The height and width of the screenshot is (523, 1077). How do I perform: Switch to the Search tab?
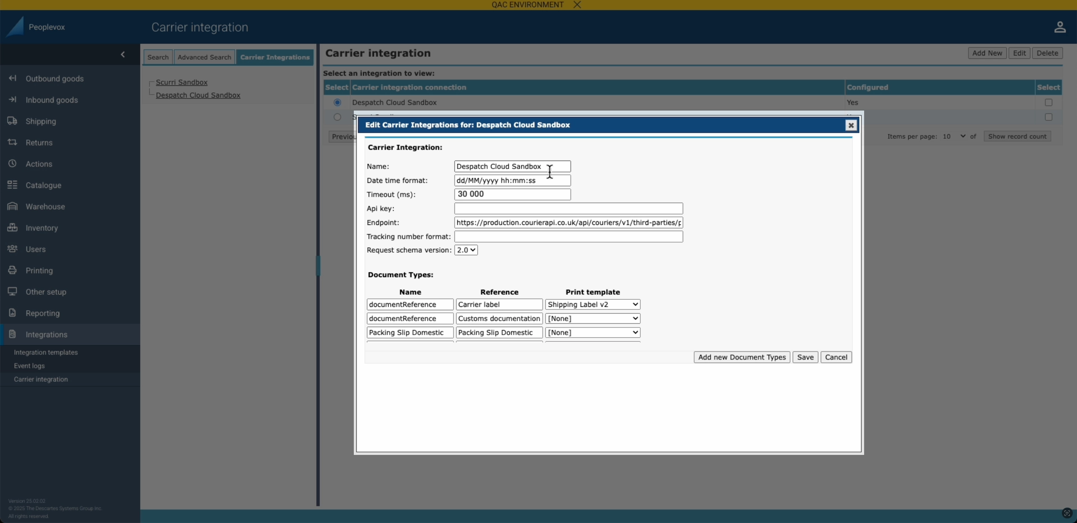click(158, 57)
